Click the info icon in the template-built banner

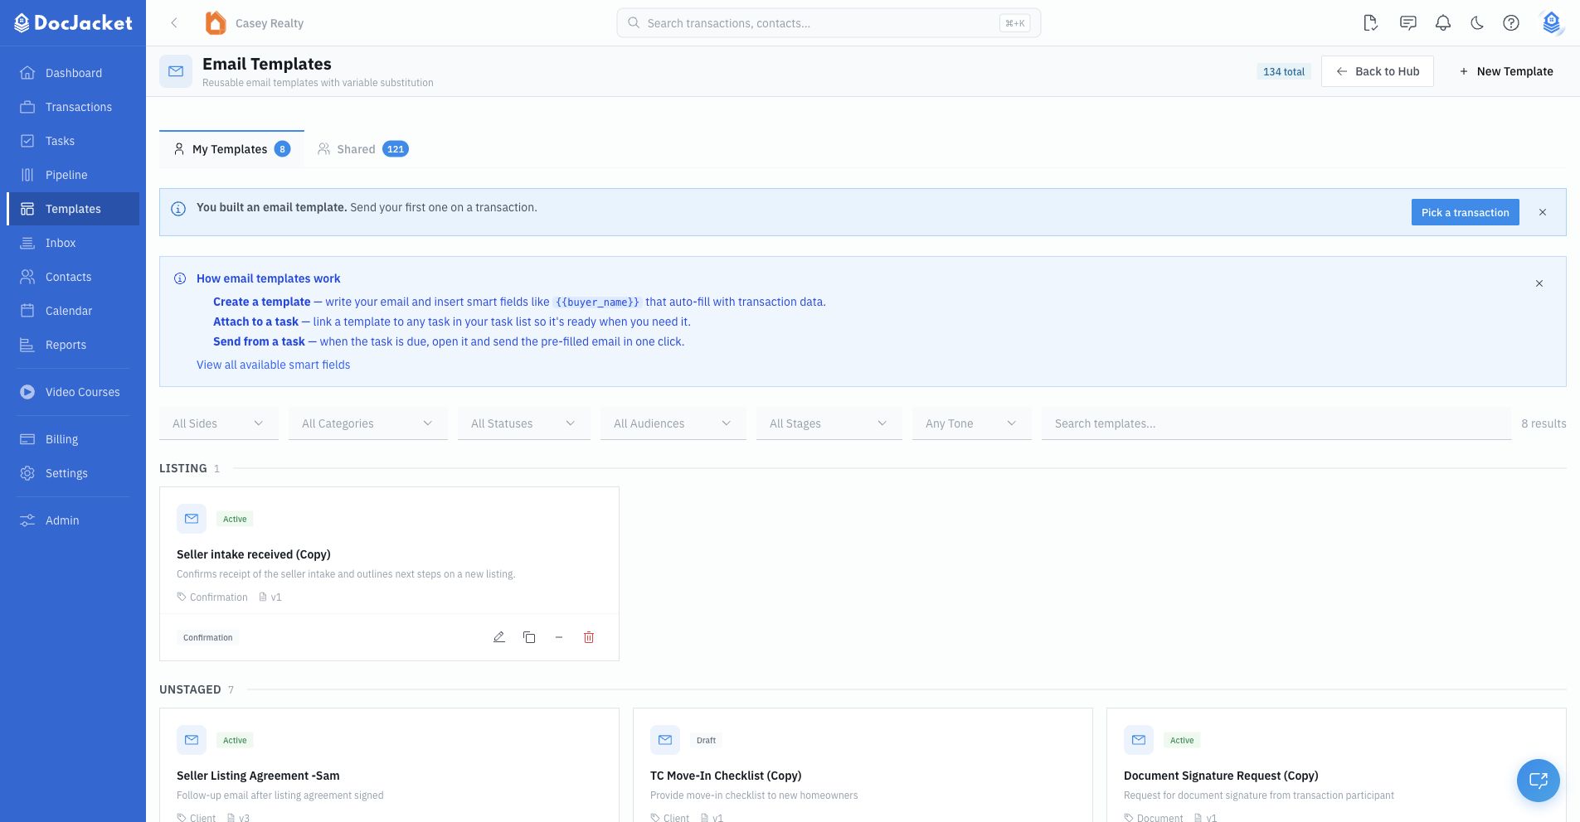tap(178, 209)
